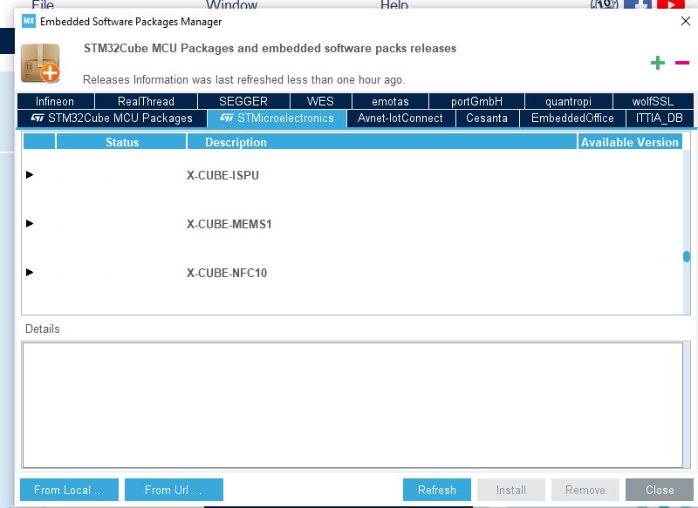Switch to the portGmbH tab

[476, 101]
